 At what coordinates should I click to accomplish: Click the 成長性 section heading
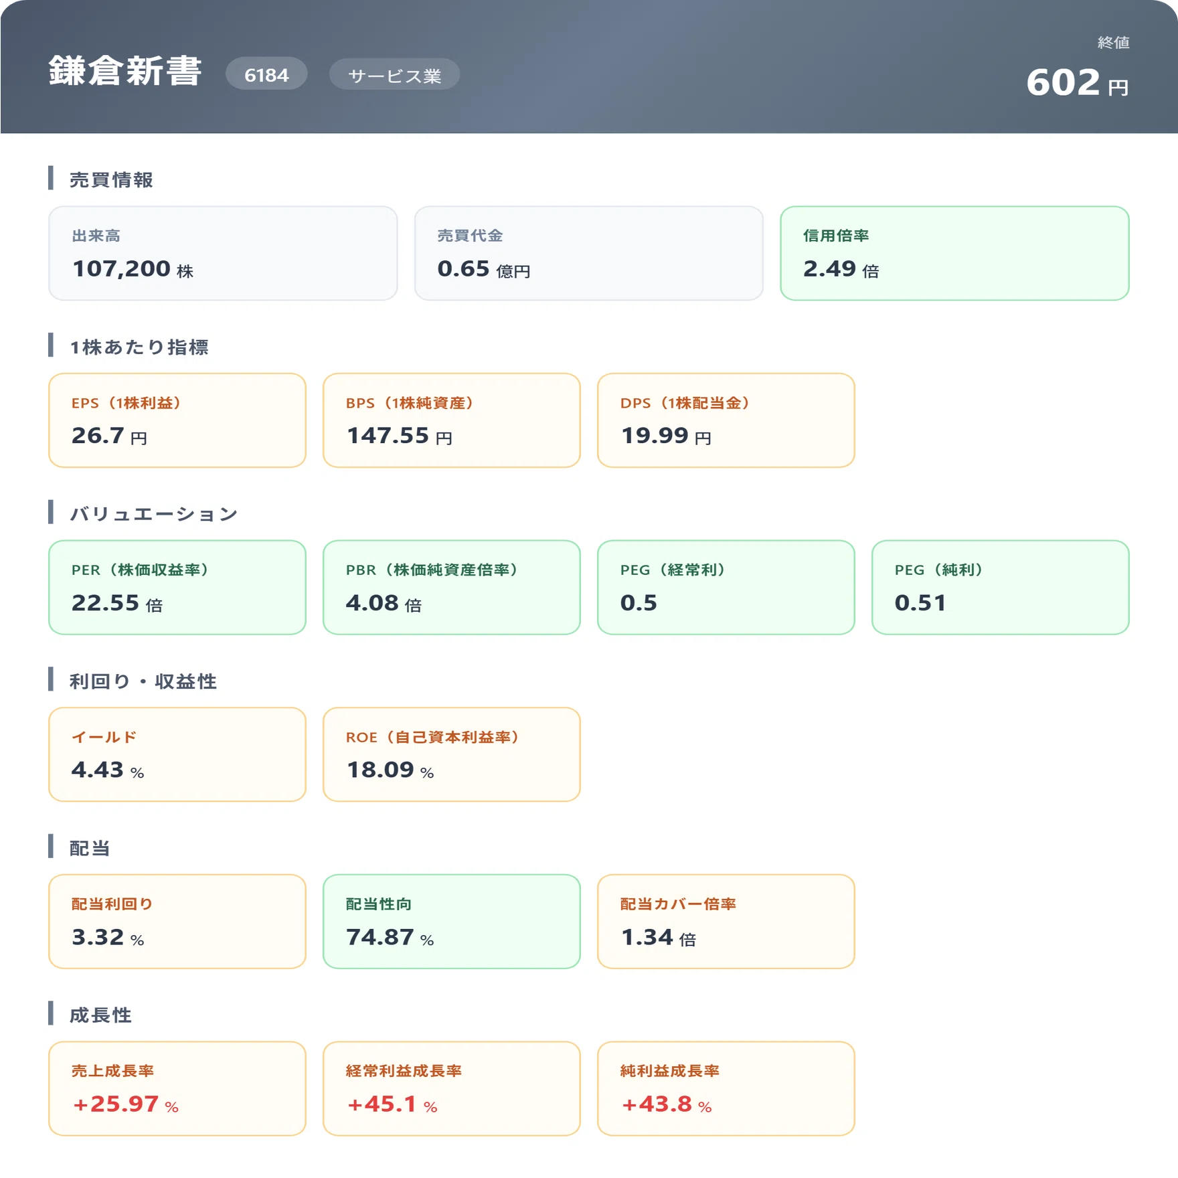[x=100, y=1015]
